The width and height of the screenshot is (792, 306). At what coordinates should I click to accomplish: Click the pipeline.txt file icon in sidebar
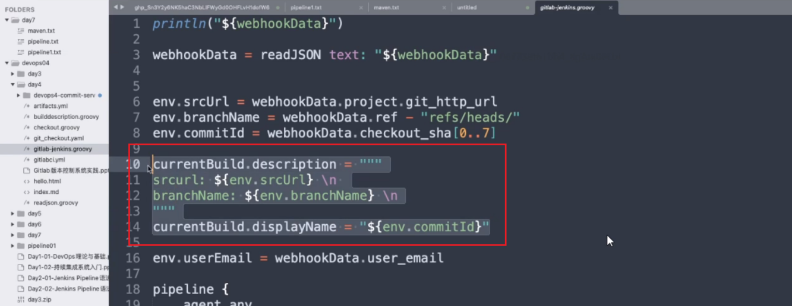(x=21, y=42)
